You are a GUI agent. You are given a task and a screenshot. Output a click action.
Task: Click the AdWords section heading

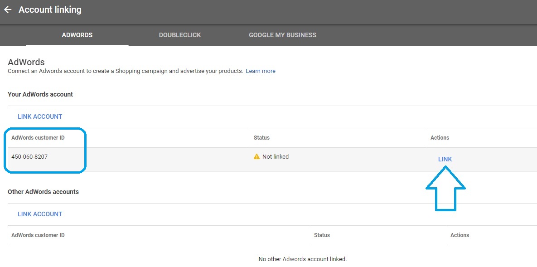(x=26, y=62)
